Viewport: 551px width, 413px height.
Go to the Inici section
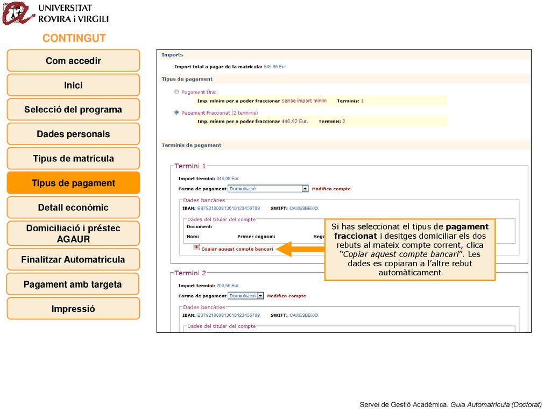[73, 85]
